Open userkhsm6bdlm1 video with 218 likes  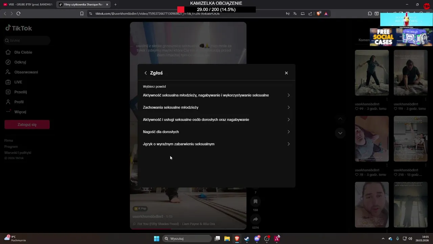point(410,139)
